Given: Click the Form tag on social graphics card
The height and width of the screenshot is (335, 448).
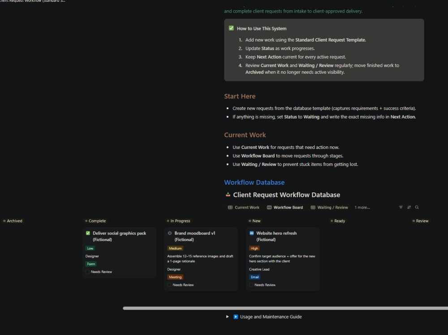Looking at the screenshot, I should click(x=91, y=264).
